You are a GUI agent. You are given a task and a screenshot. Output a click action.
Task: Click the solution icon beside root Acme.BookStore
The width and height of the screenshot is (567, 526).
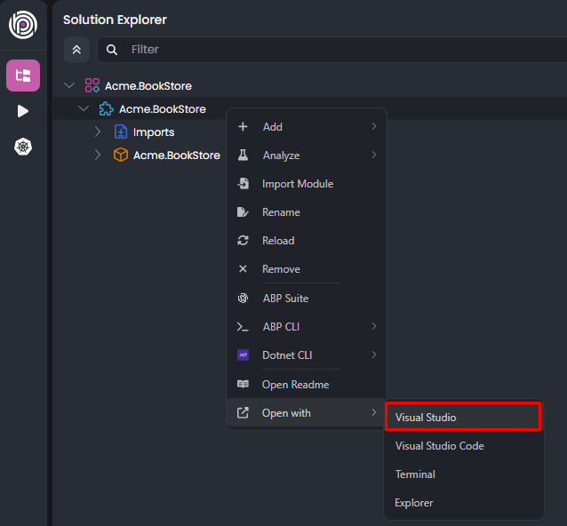point(92,85)
